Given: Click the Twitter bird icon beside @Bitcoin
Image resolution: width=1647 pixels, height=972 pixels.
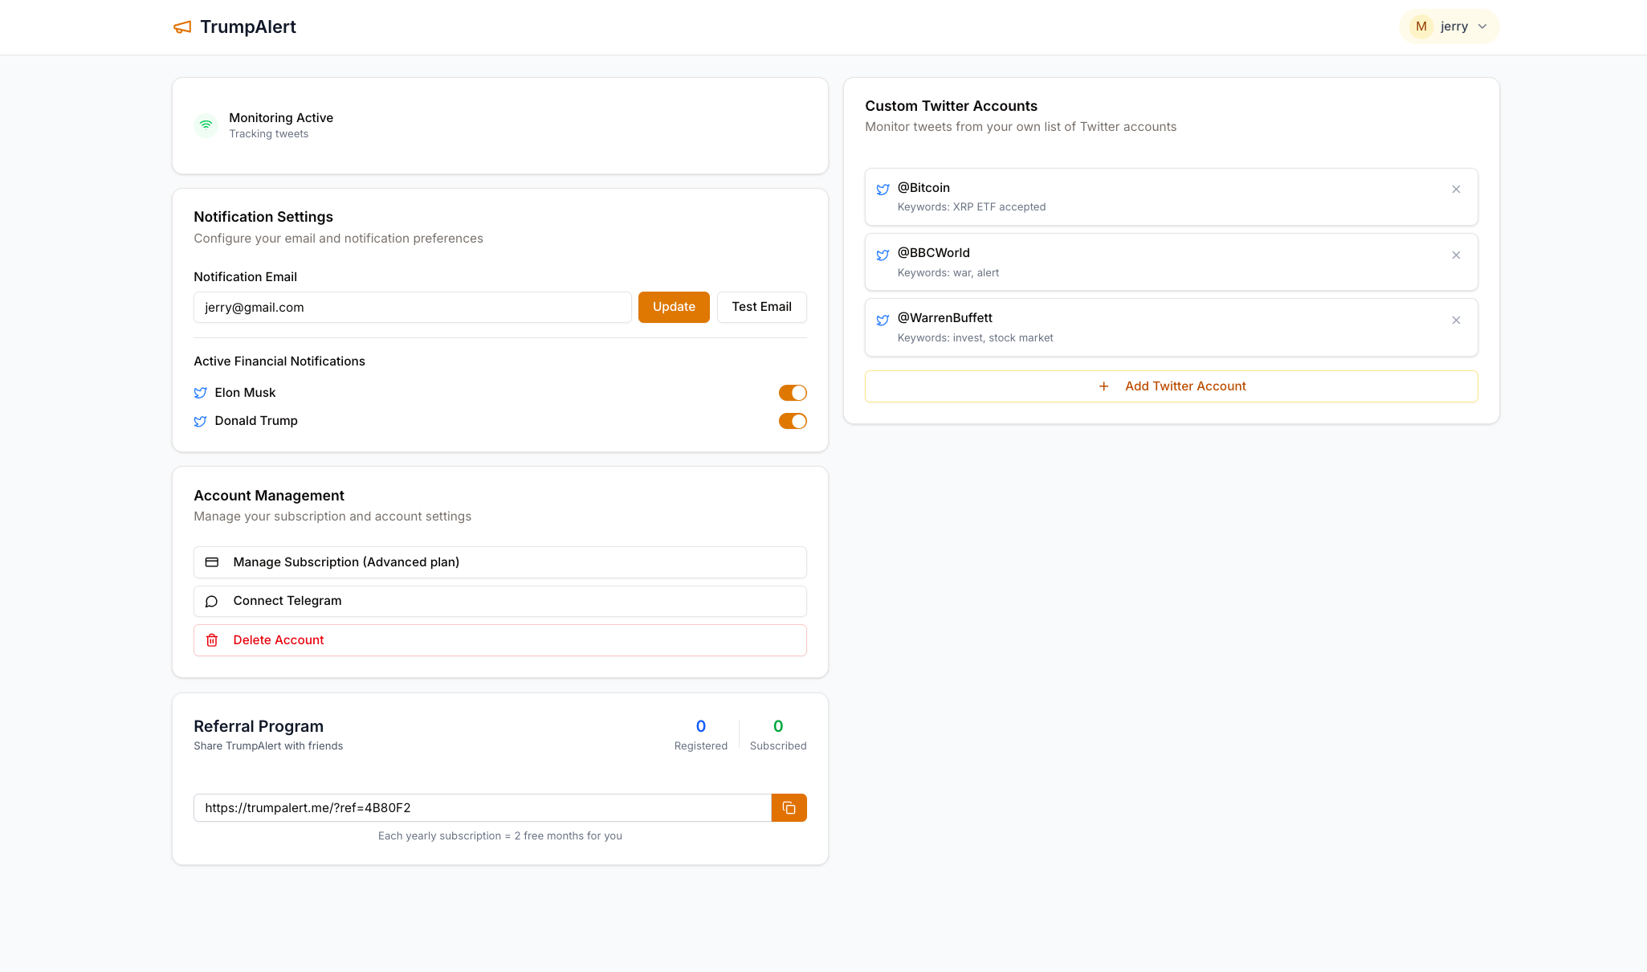Looking at the screenshot, I should (883, 190).
